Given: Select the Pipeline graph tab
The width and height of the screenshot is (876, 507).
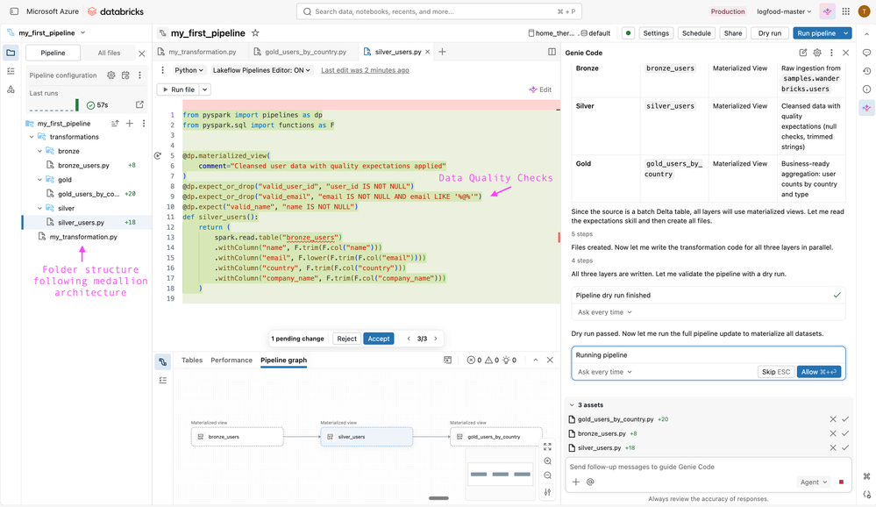Looking at the screenshot, I should click(284, 360).
